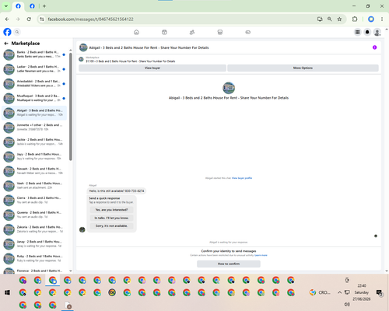Open the Vaeh conversation in the chat list

click(34, 186)
